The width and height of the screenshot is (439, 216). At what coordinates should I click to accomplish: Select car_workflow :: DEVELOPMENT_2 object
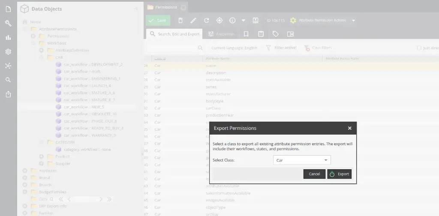click(x=93, y=64)
